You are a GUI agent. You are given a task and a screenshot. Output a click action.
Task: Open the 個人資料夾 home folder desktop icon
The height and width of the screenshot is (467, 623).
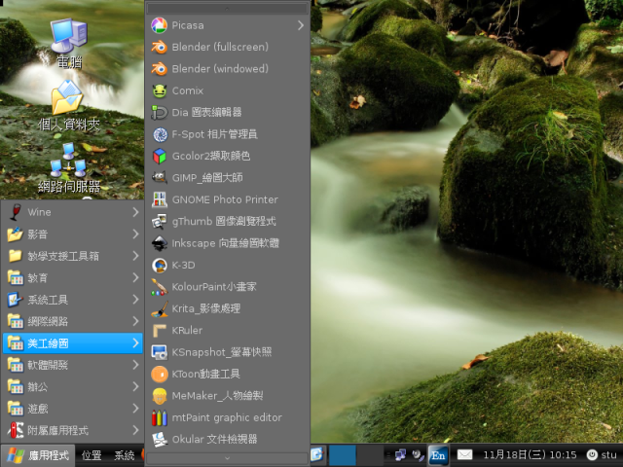(68, 105)
